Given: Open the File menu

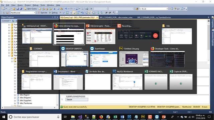Looking at the screenshot, I should tap(2, 5).
